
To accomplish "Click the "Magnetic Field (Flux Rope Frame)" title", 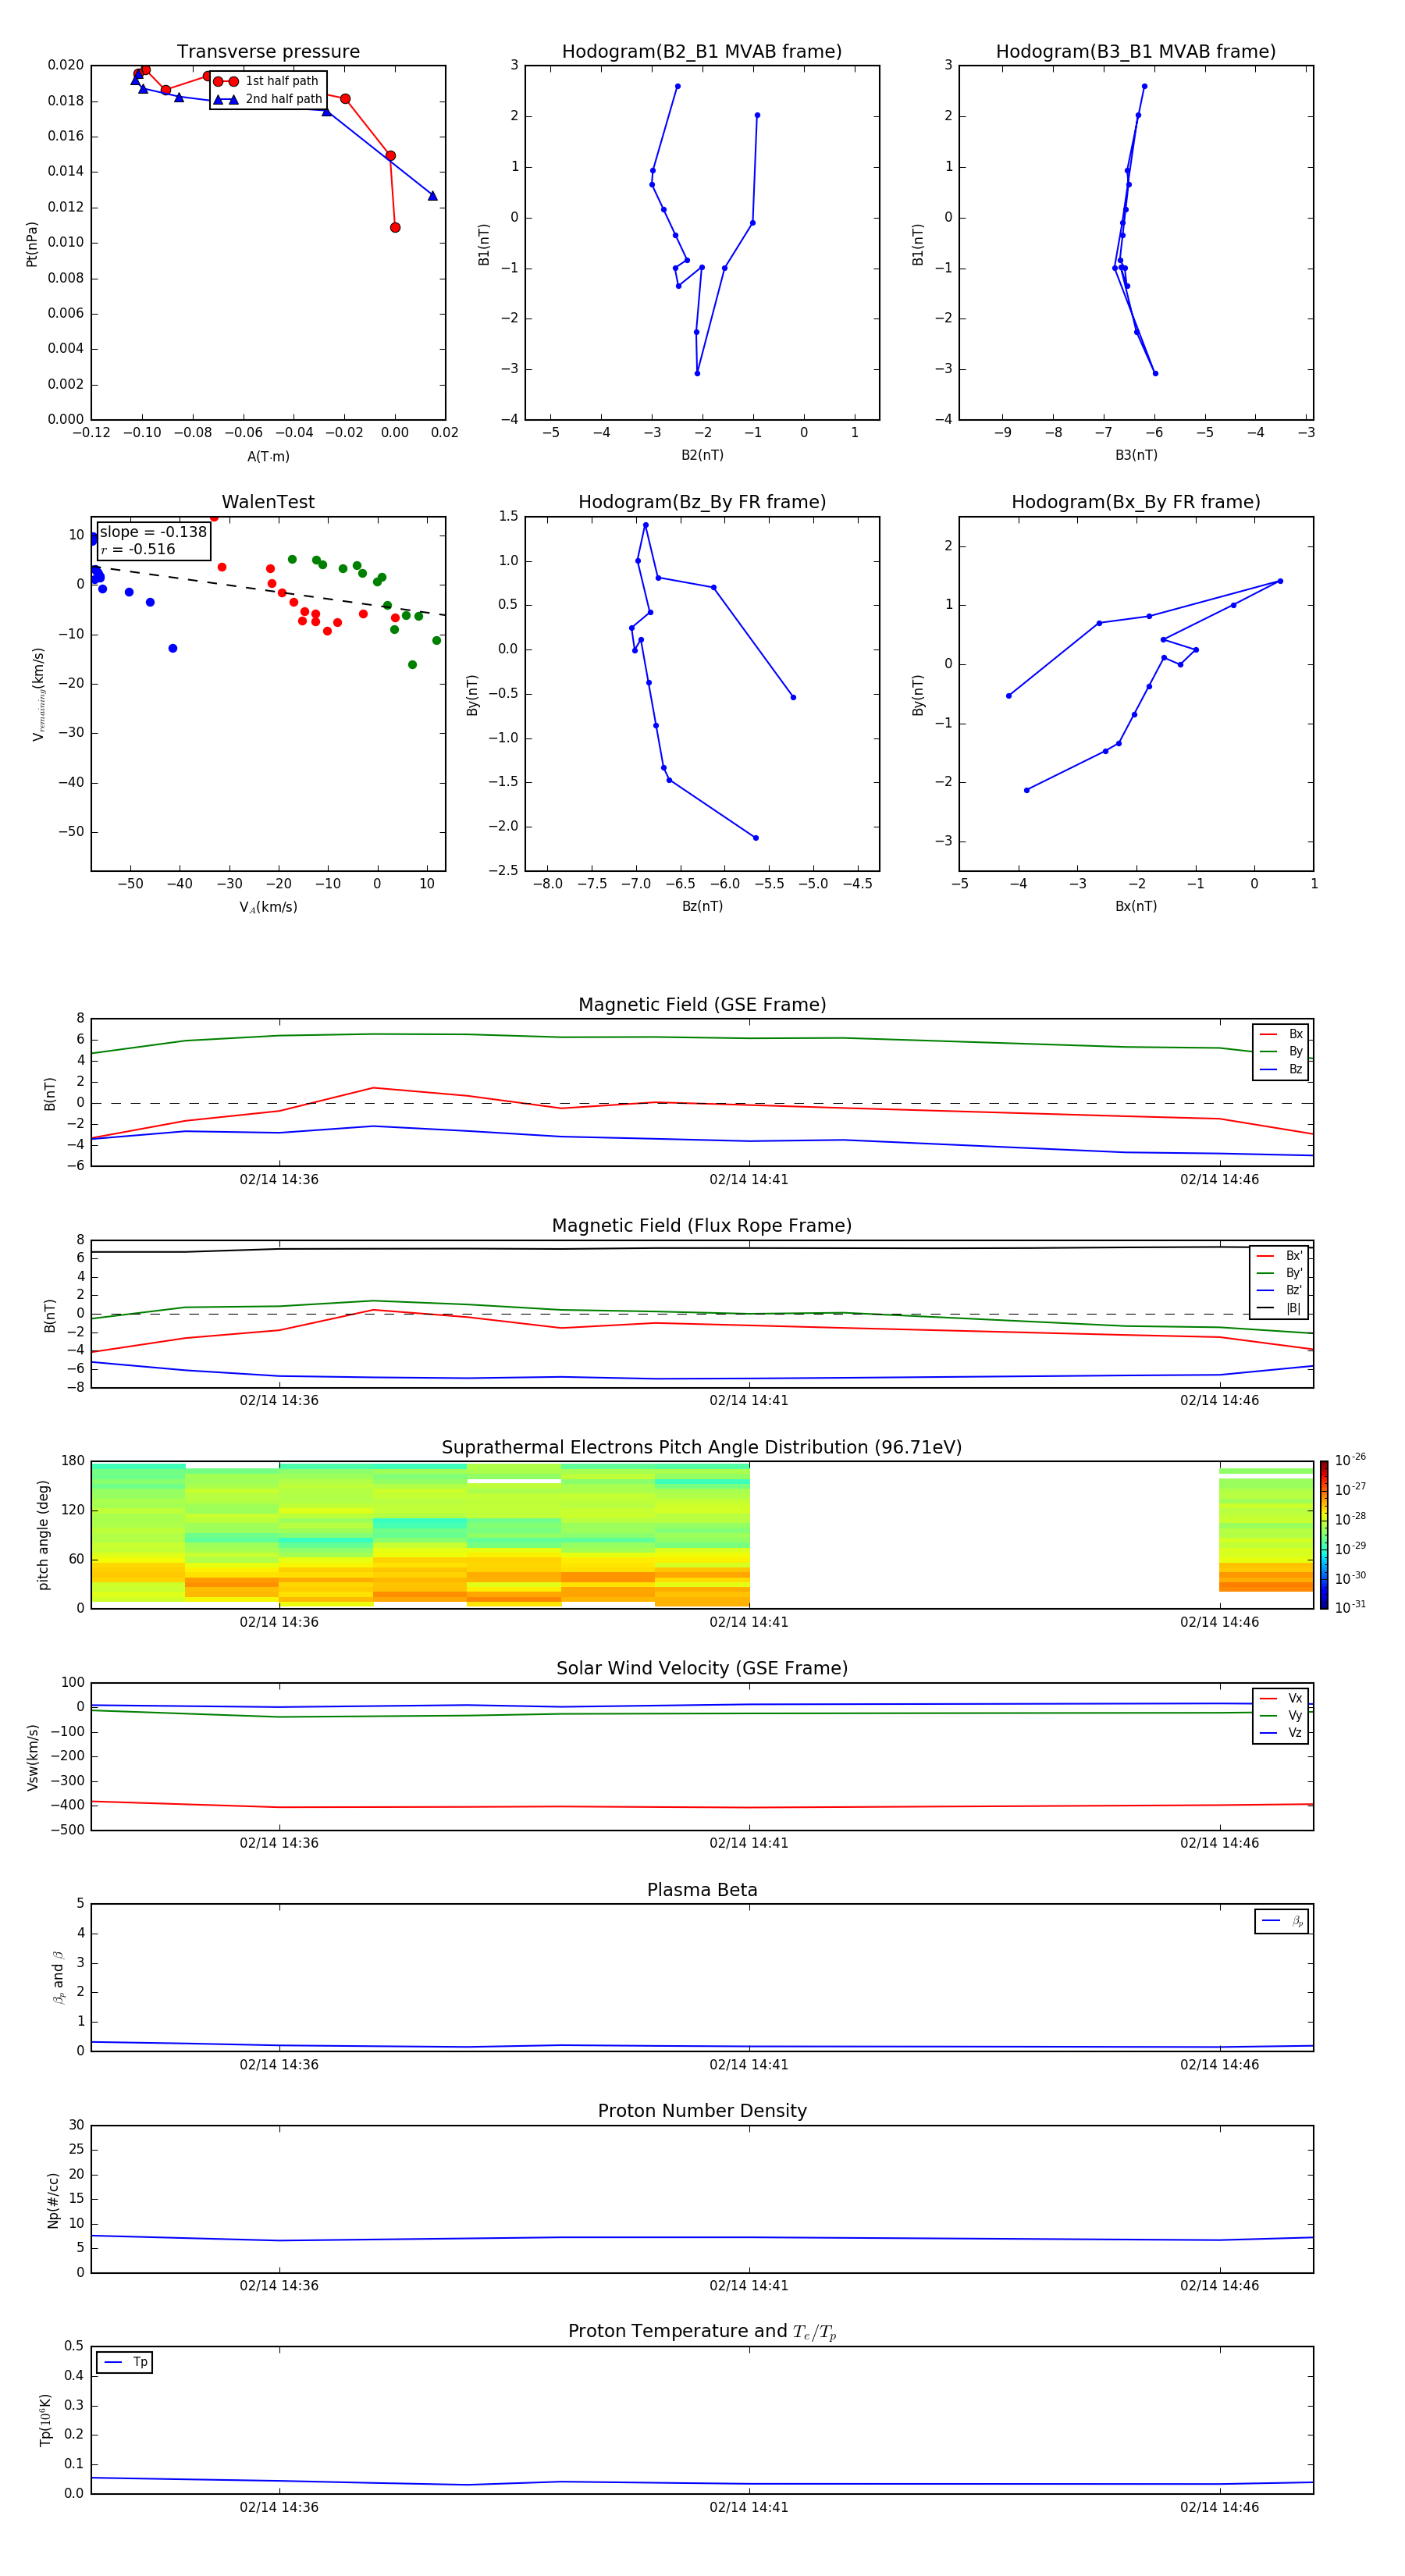I will tap(702, 1226).
